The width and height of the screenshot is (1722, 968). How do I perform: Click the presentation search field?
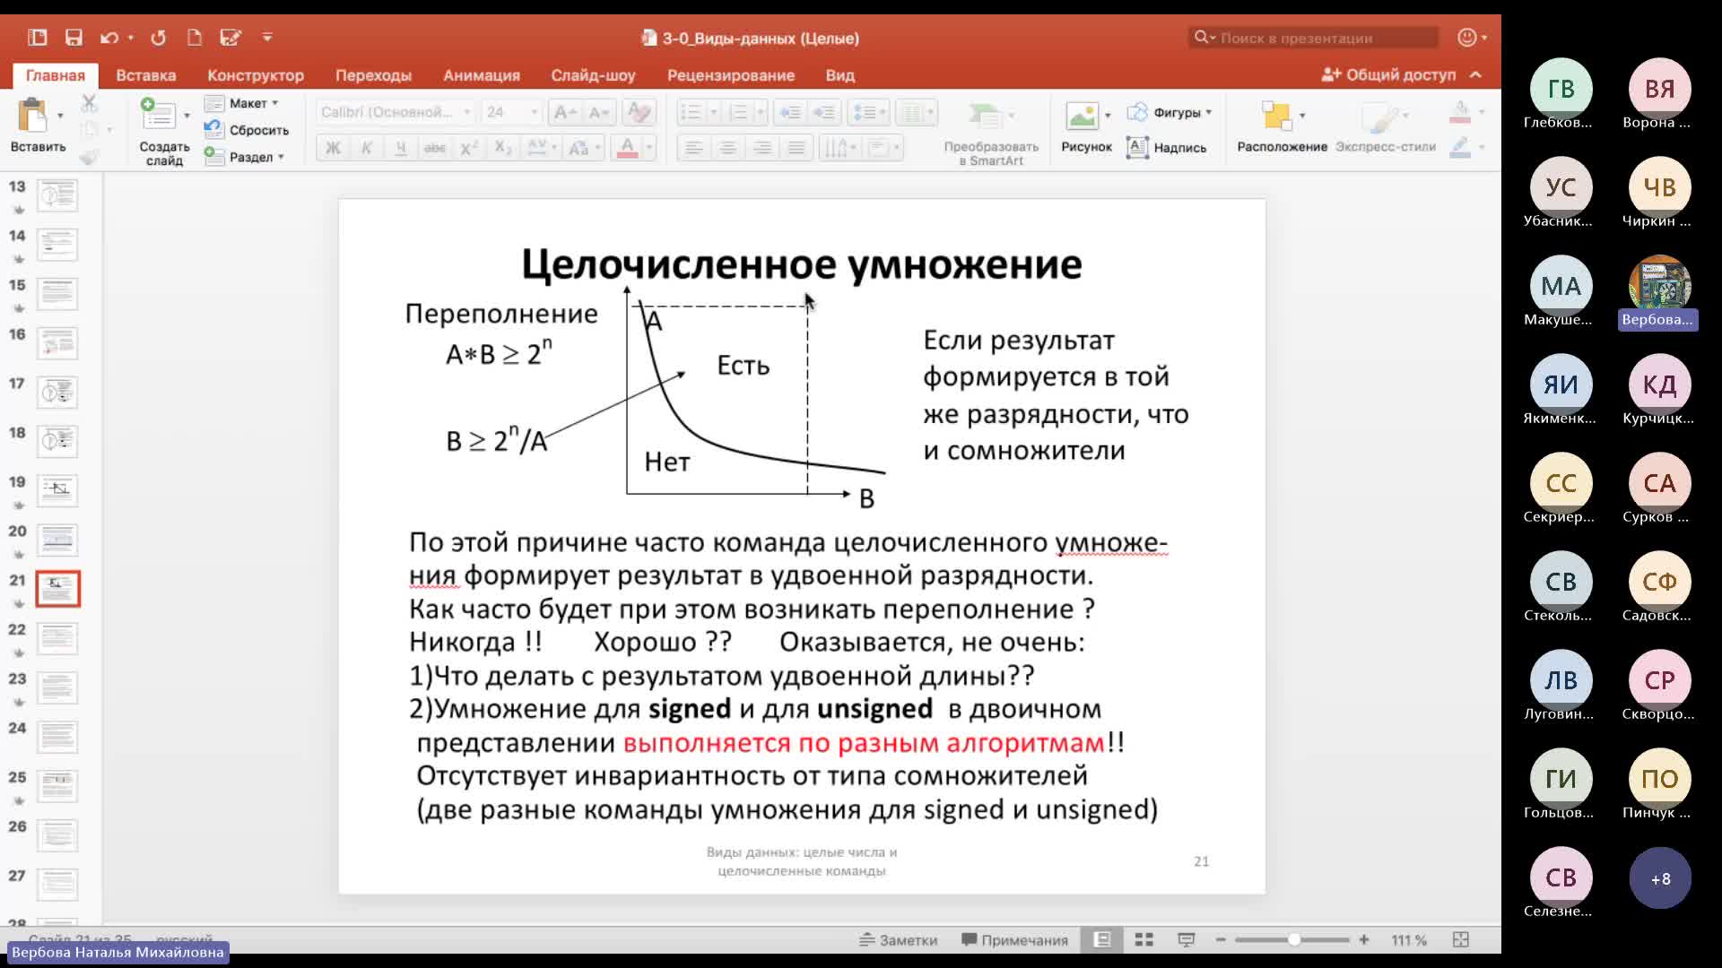point(1314,38)
